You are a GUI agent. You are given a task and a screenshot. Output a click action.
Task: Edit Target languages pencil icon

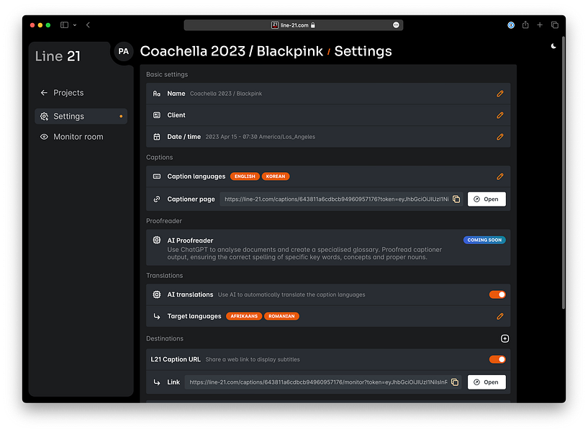[x=500, y=316]
